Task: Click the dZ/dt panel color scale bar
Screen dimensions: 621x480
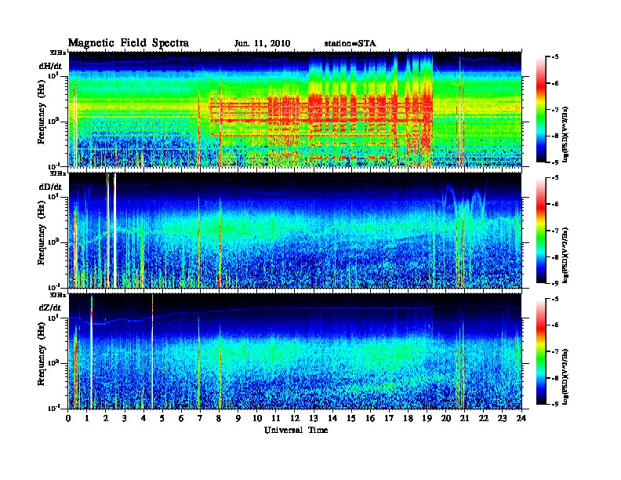Action: click(x=541, y=351)
